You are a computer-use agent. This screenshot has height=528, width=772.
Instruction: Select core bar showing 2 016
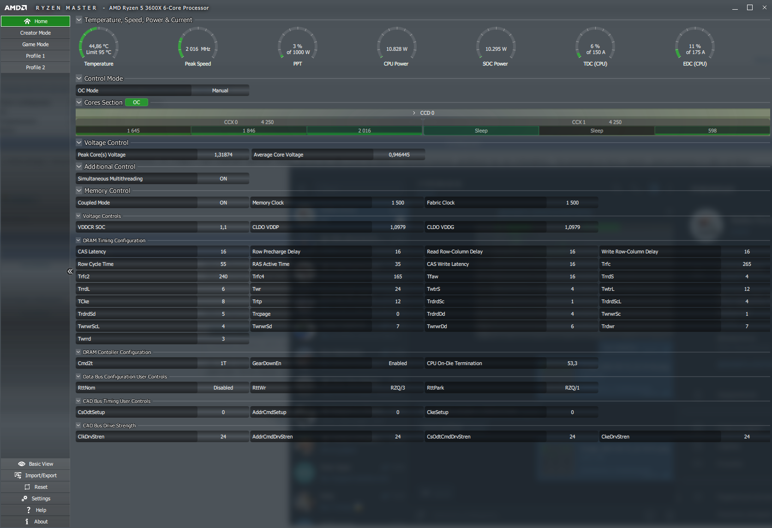(x=365, y=131)
